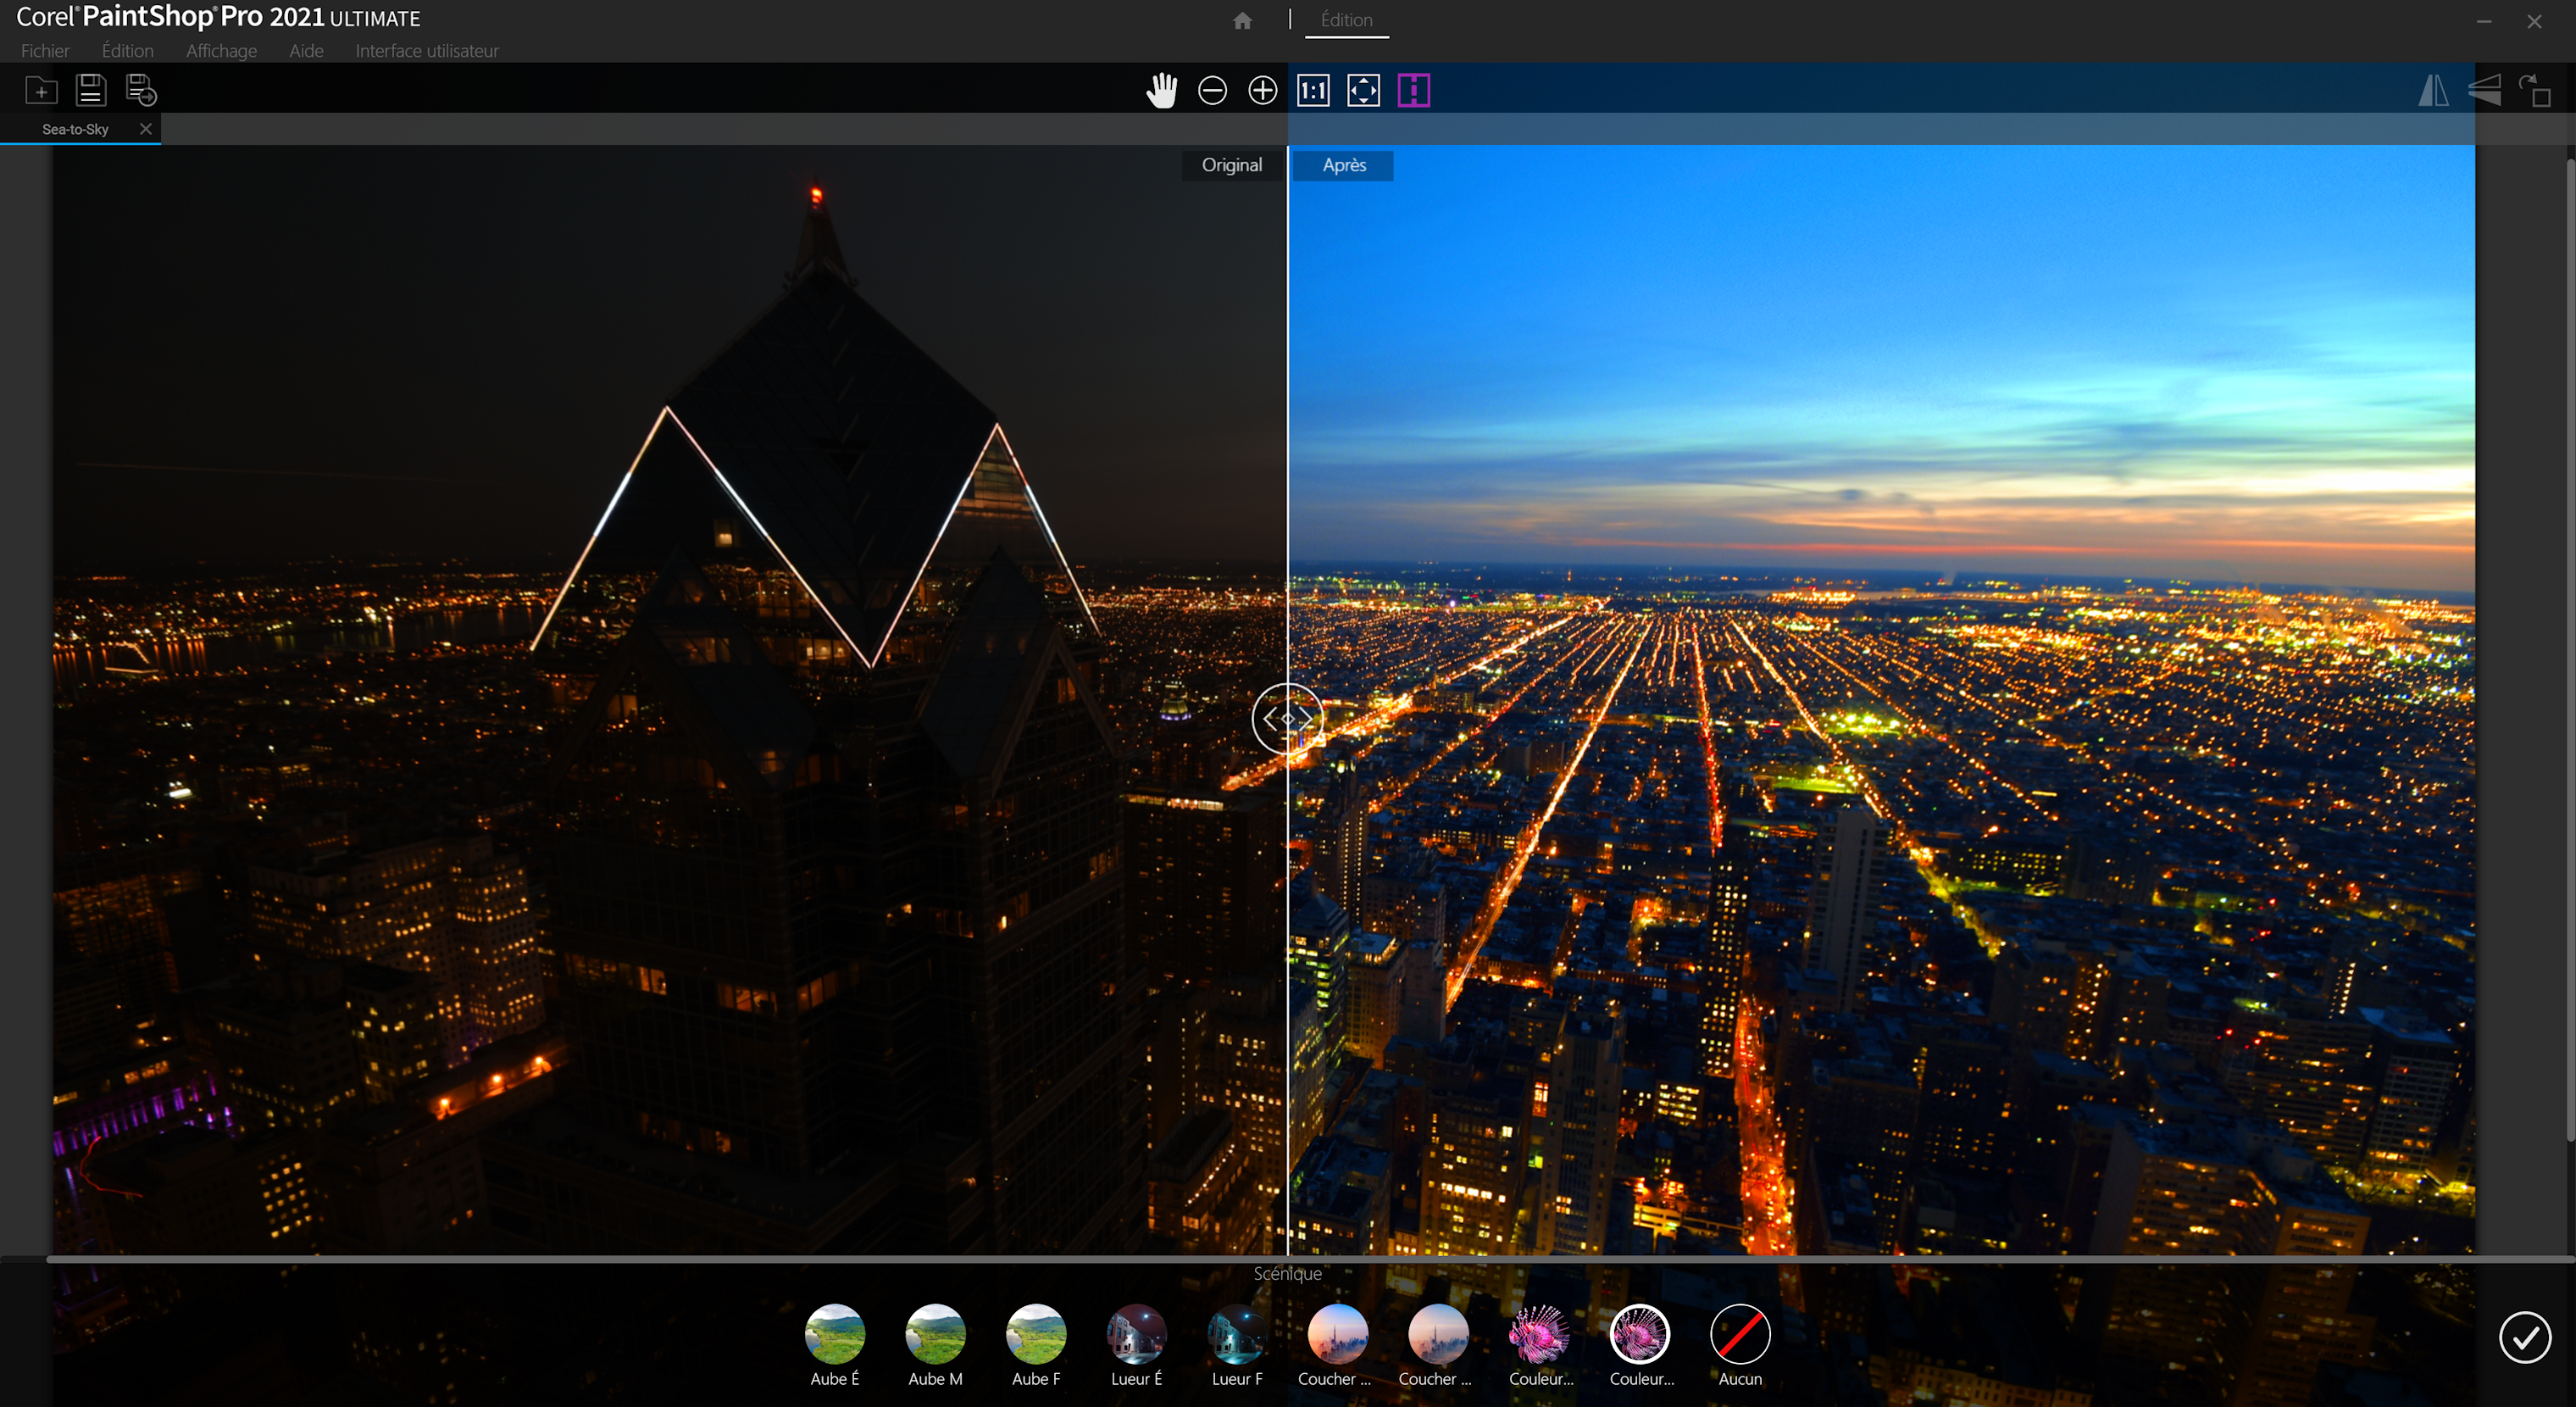Click the fit-to-window icon
This screenshot has width=2576, height=1407.
1363,91
